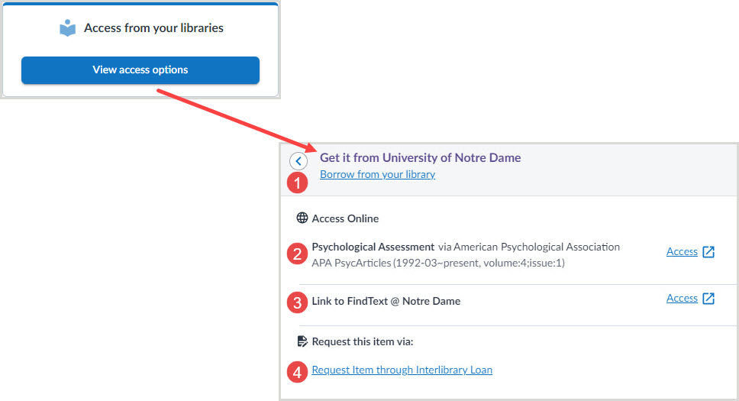
Task: Click the Get it from University of Notre Dame heading
Action: pos(420,157)
